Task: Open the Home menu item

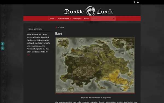Action: click(52, 18)
